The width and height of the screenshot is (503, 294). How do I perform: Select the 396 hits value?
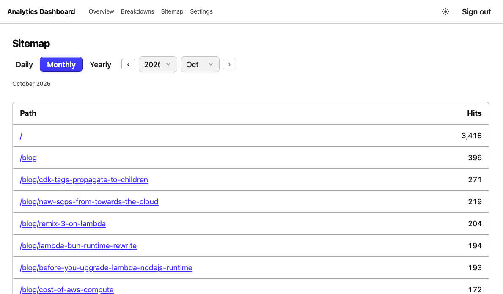coord(475,158)
